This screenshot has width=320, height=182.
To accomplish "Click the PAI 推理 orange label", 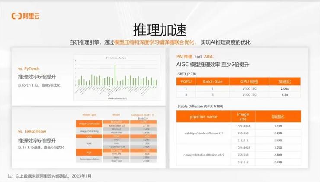I will pyautogui.click(x=185, y=57).
